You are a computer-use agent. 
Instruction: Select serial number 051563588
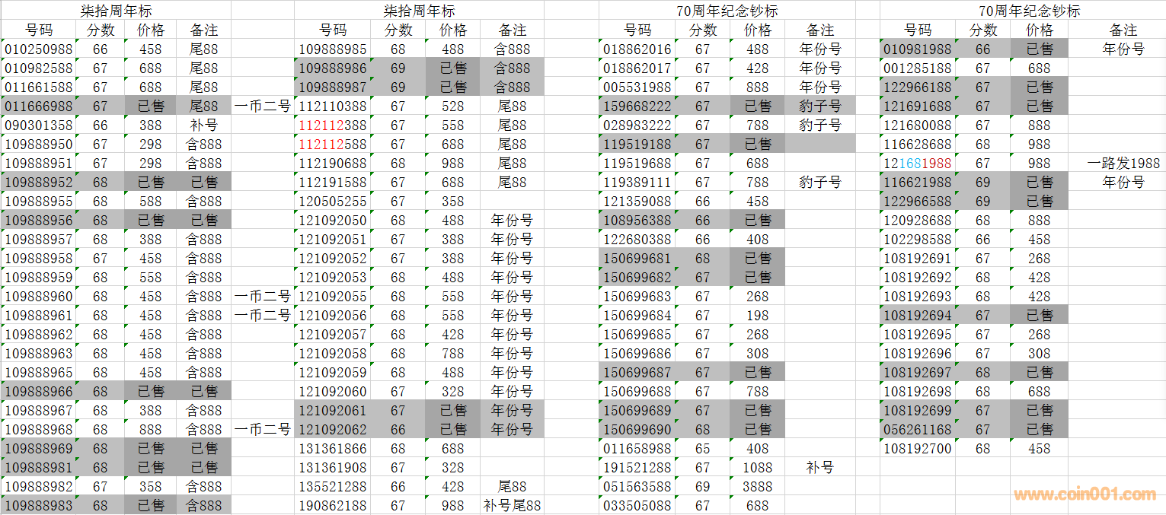[637, 487]
